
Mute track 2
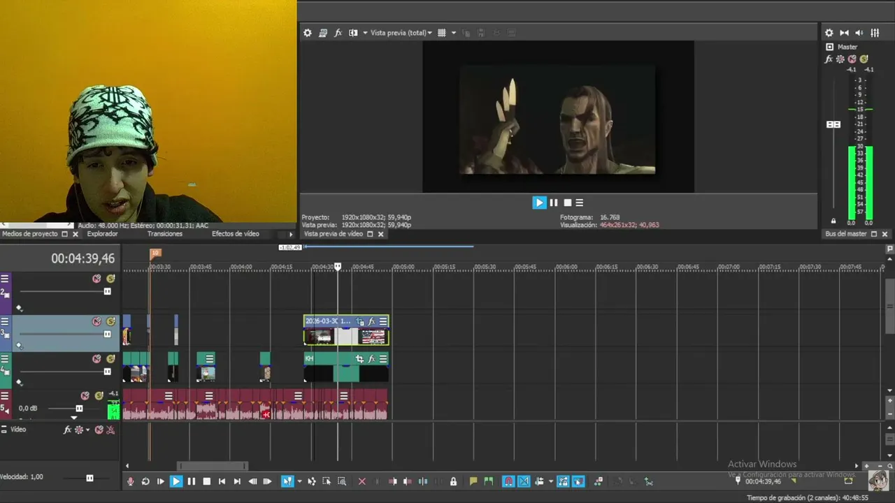click(x=96, y=279)
